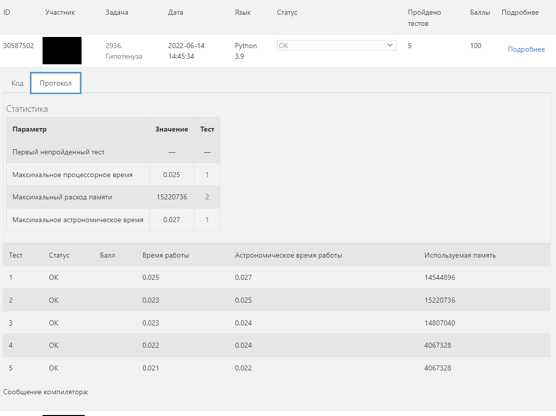The width and height of the screenshot is (556, 416).
Task: Click the Используемая память column header
Action: (x=460, y=255)
